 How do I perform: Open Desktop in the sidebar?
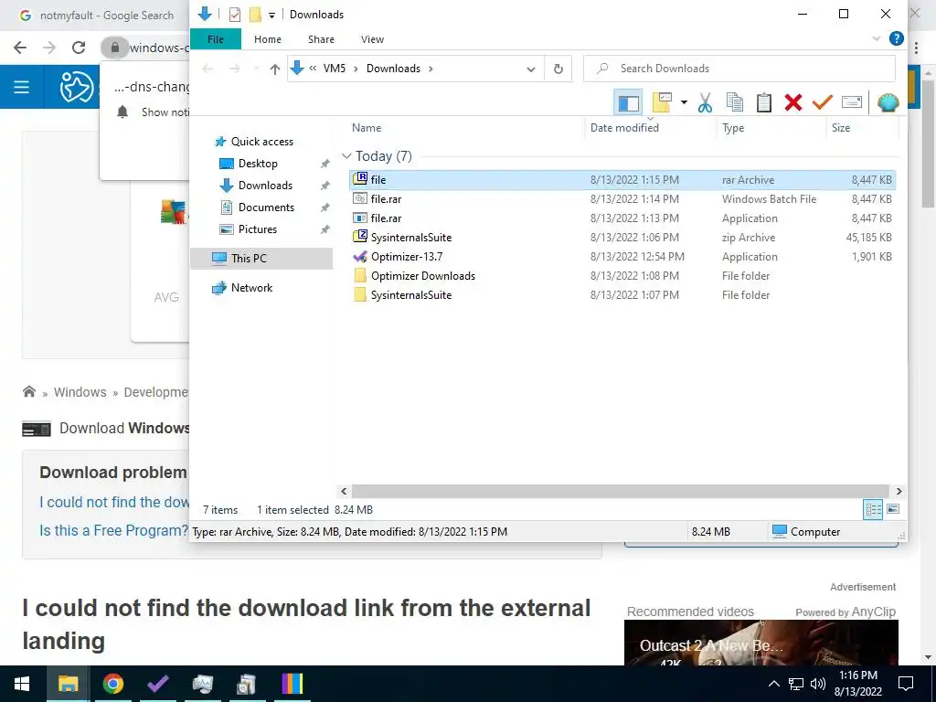point(258,164)
